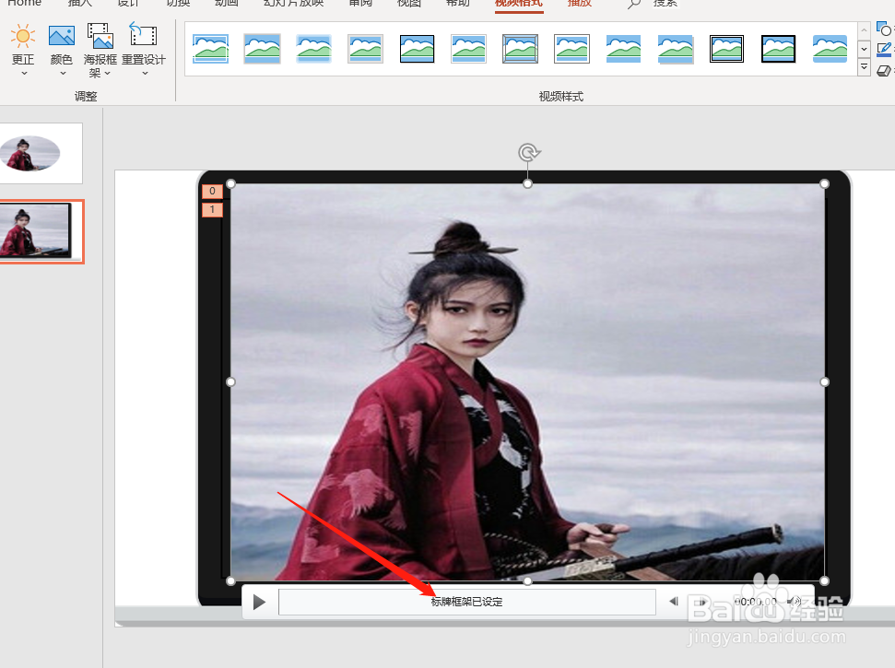Apply the third video style thumbnail

[313, 49]
